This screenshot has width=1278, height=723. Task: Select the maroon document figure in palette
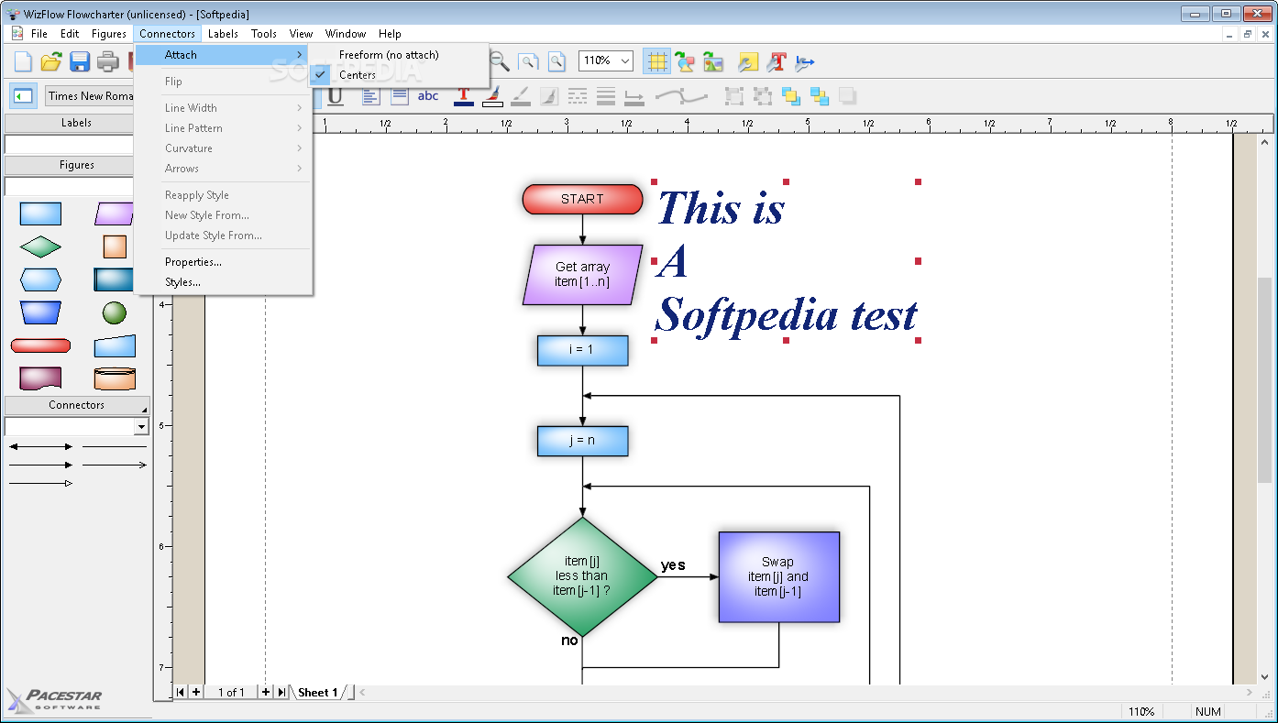point(40,378)
